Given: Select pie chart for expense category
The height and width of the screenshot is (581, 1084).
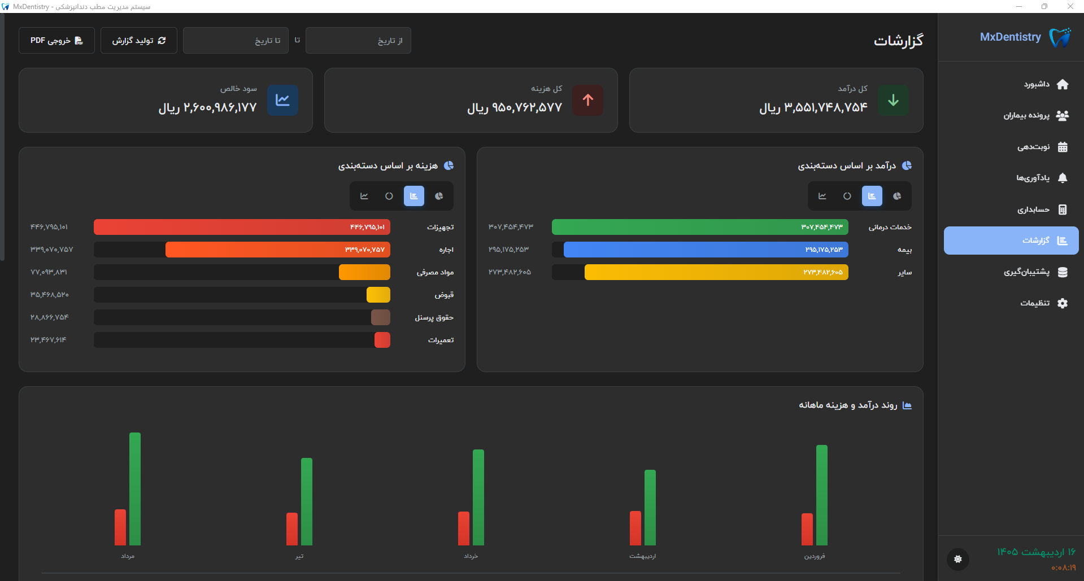Looking at the screenshot, I should 439,196.
